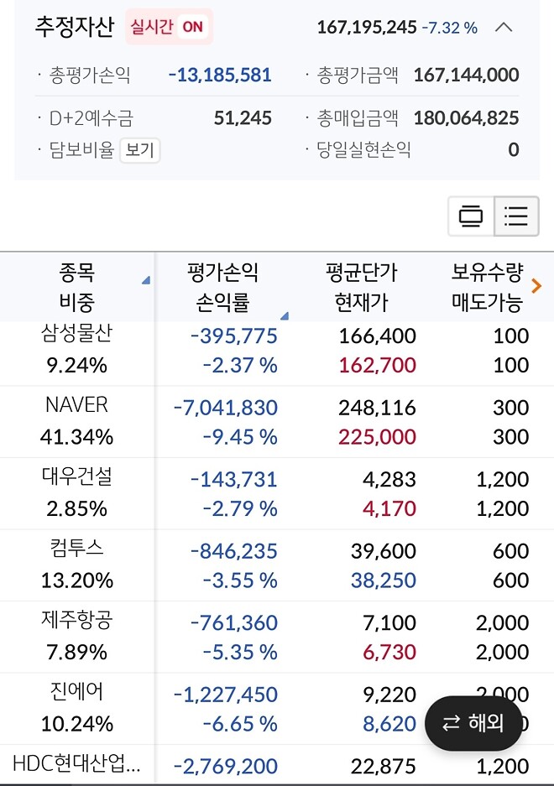This screenshot has height=786, width=554.
Task: Collapse the 추정자산 summary with the chevron
Action: [504, 26]
